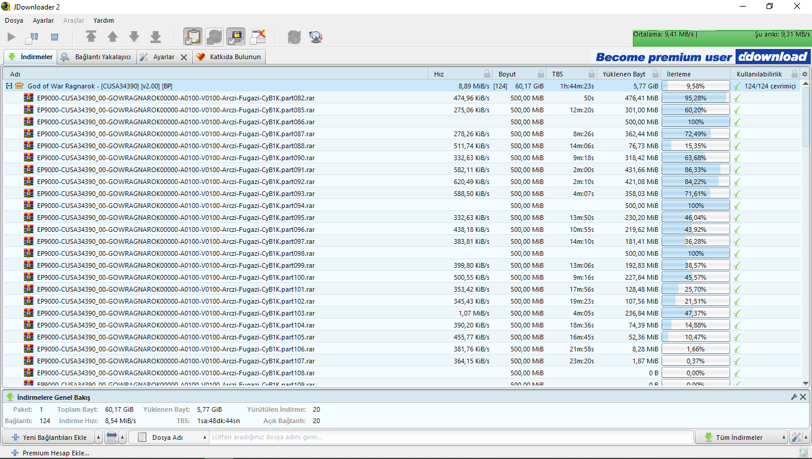Viewport: 812px width, 459px height.
Task: Open arrow beside bottom tools settings icon
Action: coord(807,437)
